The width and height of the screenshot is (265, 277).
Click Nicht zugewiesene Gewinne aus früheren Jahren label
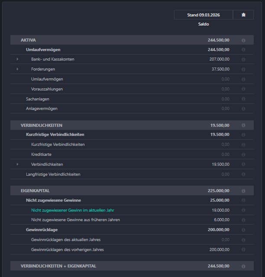coord(76,220)
